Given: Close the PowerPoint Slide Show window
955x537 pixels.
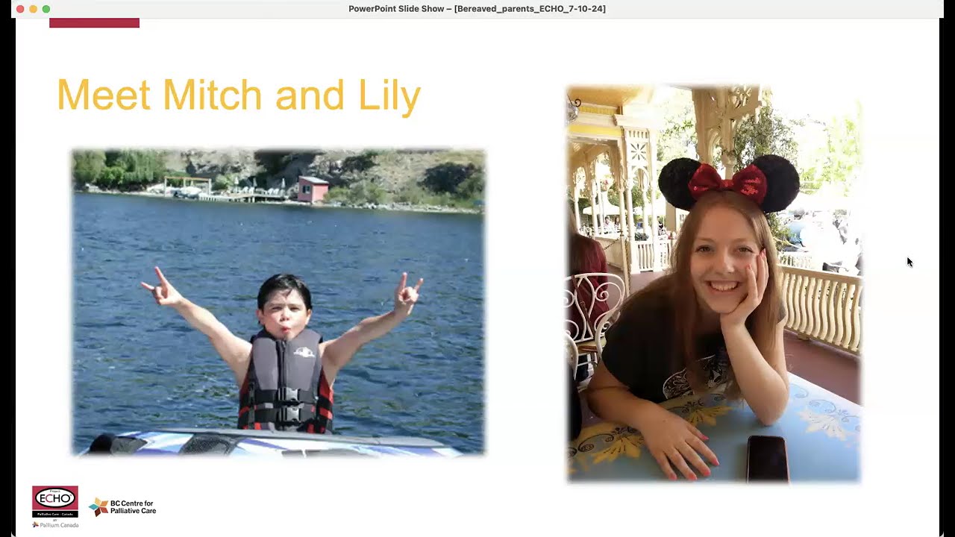Looking at the screenshot, I should click(x=20, y=9).
